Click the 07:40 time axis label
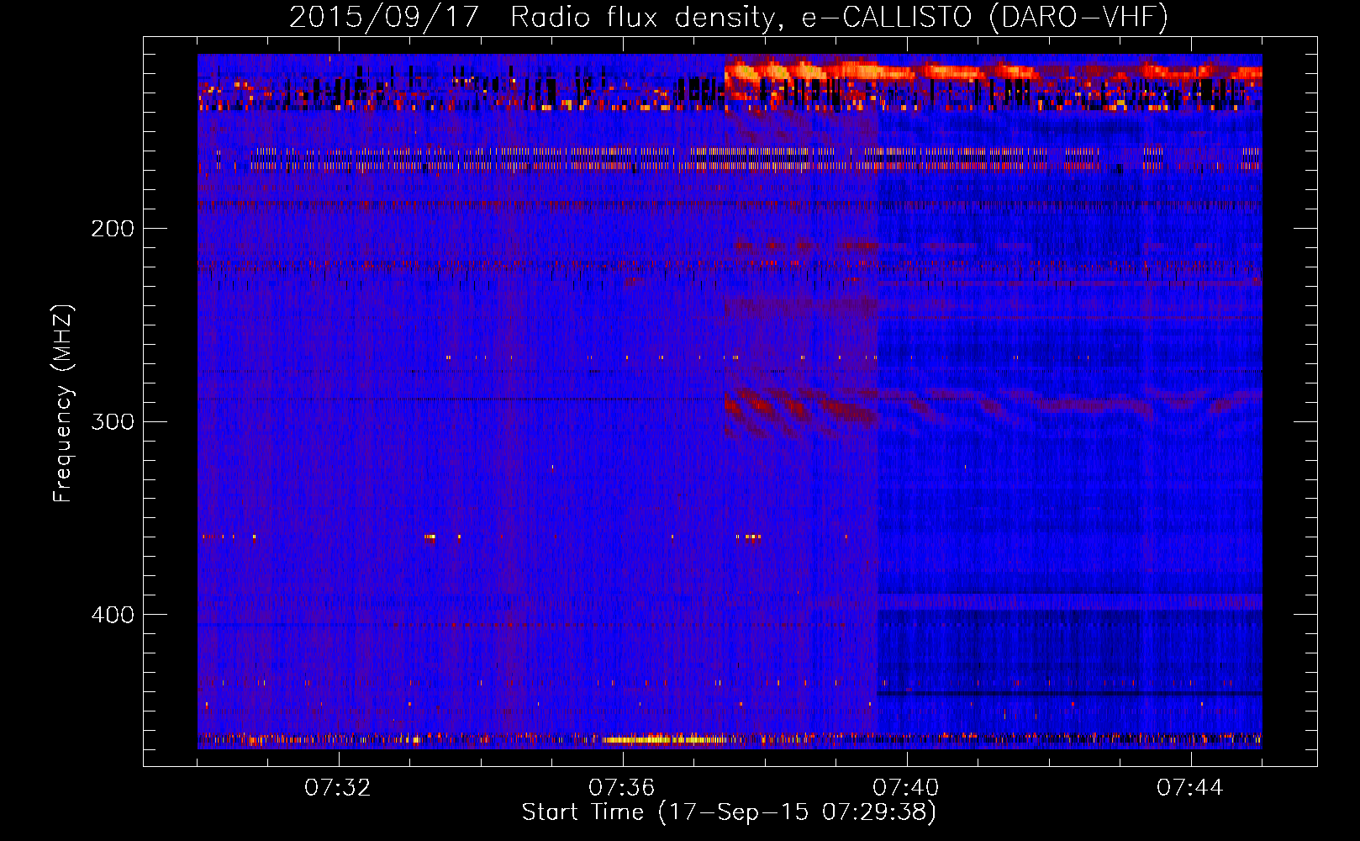This screenshot has height=841, width=1360. click(x=906, y=788)
